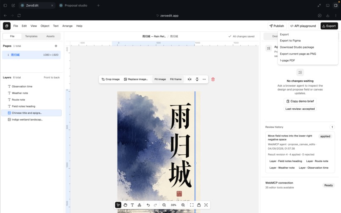Switch to the Templates tab

31,36
